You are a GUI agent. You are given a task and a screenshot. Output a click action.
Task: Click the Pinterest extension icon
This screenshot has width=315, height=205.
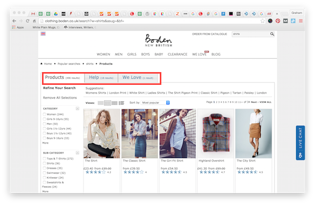[x=278, y=20]
